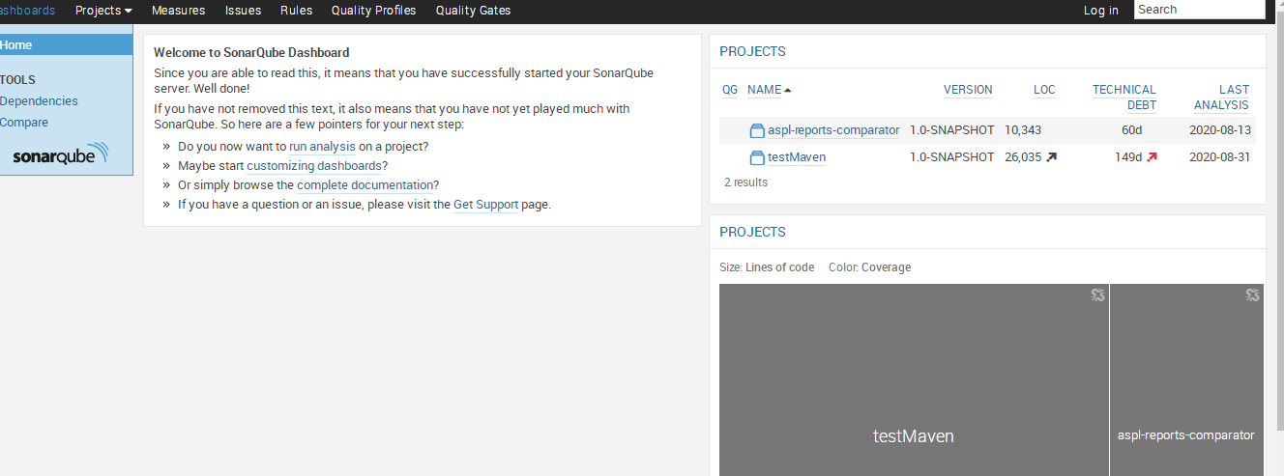Click the aspl-reports-comparator project icon
Image resolution: width=1284 pixels, height=476 pixels.
757,130
